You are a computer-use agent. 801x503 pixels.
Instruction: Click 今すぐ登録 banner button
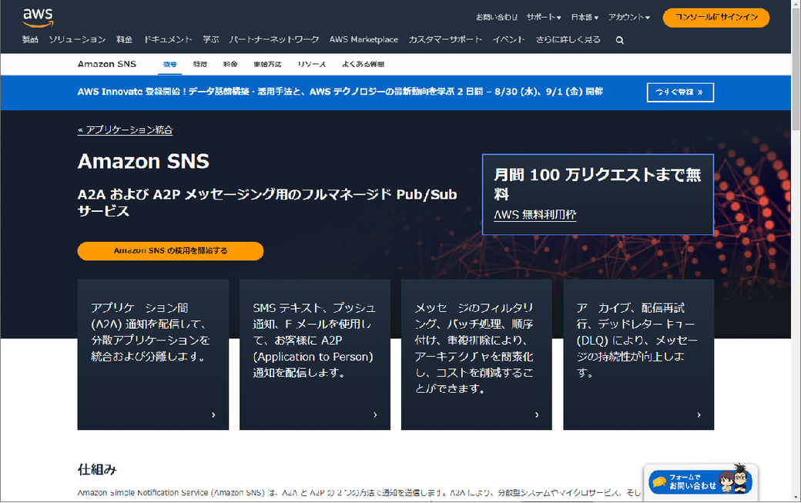pyautogui.click(x=680, y=92)
